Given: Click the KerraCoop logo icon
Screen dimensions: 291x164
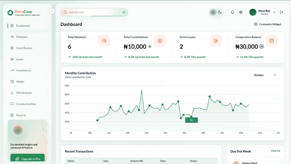Looking at the screenshot, I should tap(10, 13).
